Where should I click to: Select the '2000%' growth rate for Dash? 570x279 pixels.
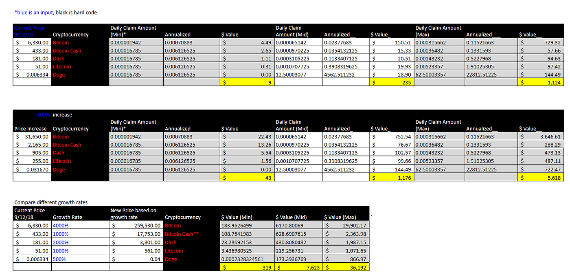pos(80,242)
